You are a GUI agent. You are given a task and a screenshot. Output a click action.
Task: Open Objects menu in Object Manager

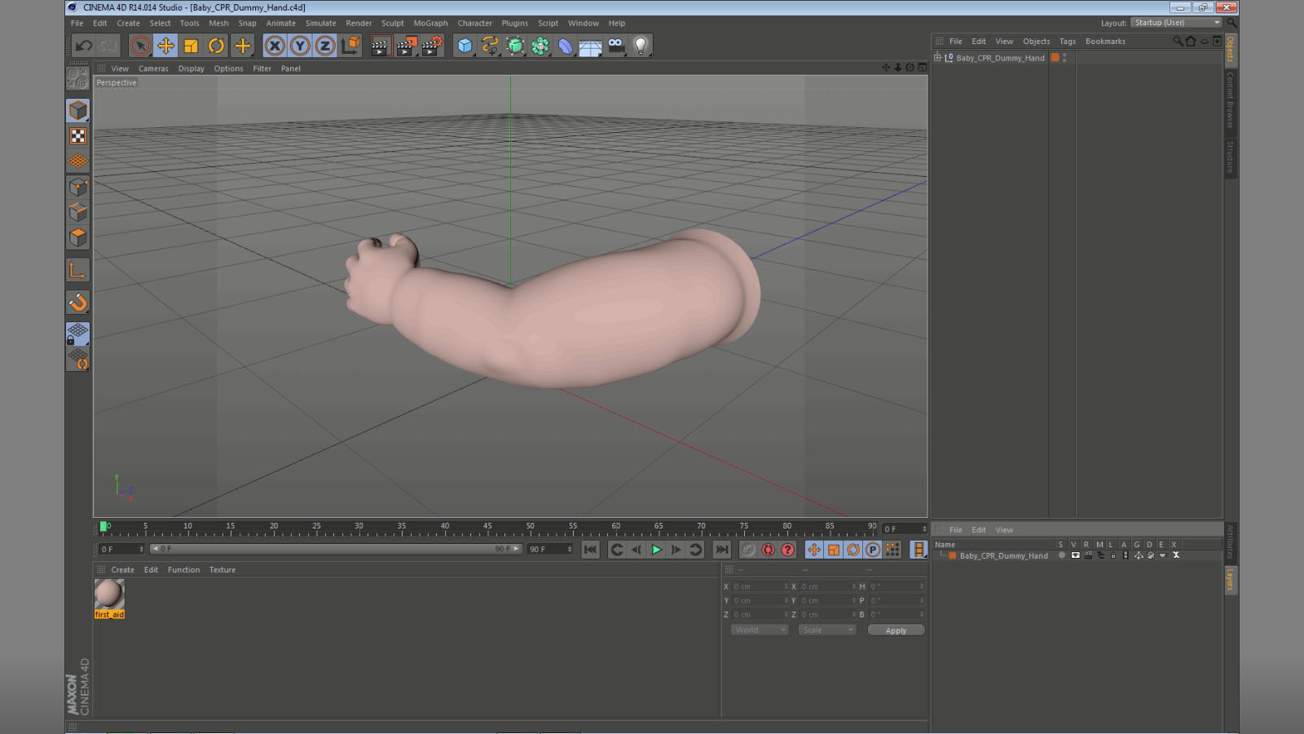1036,42
